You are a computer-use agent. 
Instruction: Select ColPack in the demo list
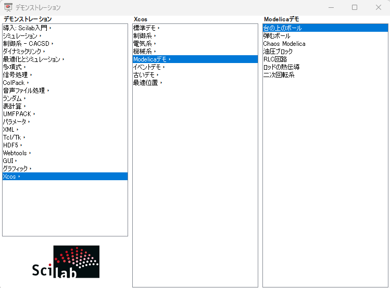pos(65,83)
